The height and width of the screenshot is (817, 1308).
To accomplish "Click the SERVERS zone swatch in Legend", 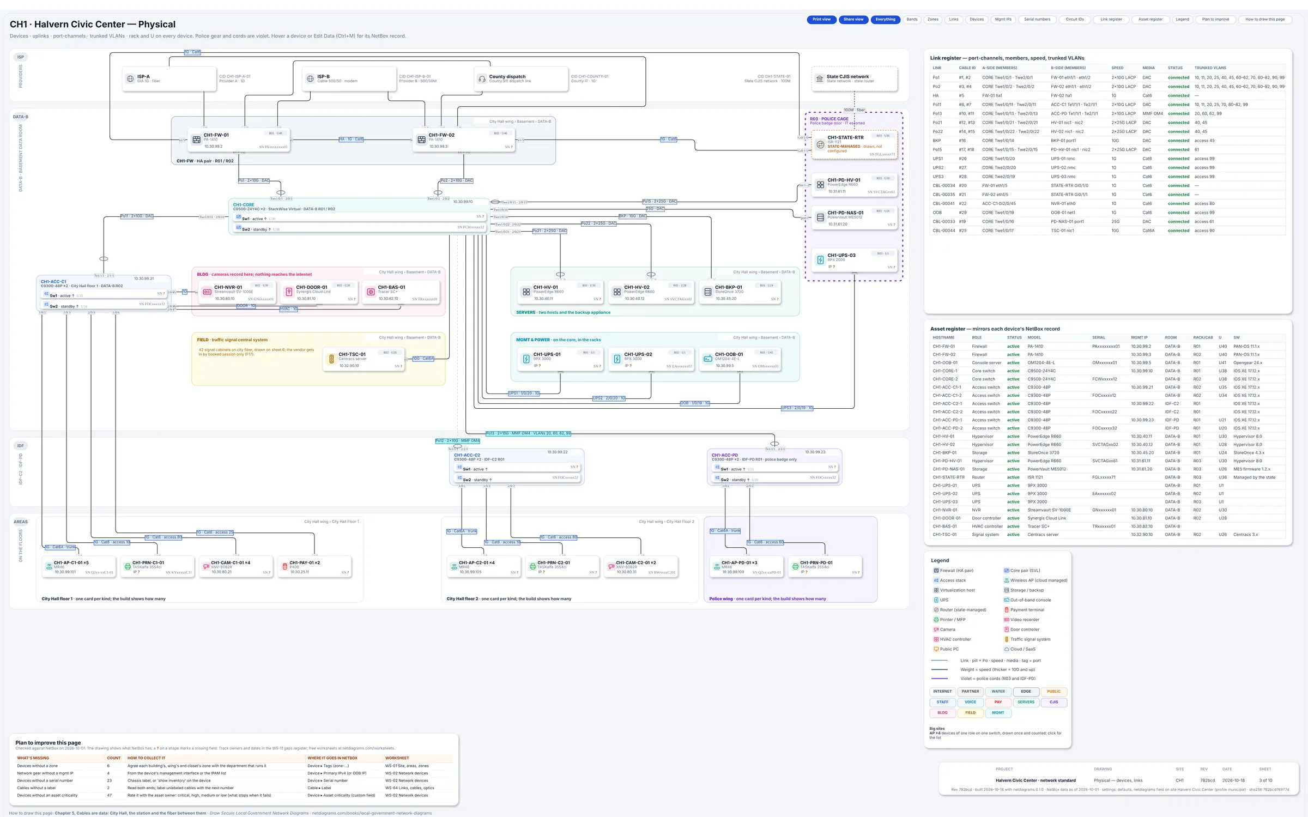I will click(1026, 702).
